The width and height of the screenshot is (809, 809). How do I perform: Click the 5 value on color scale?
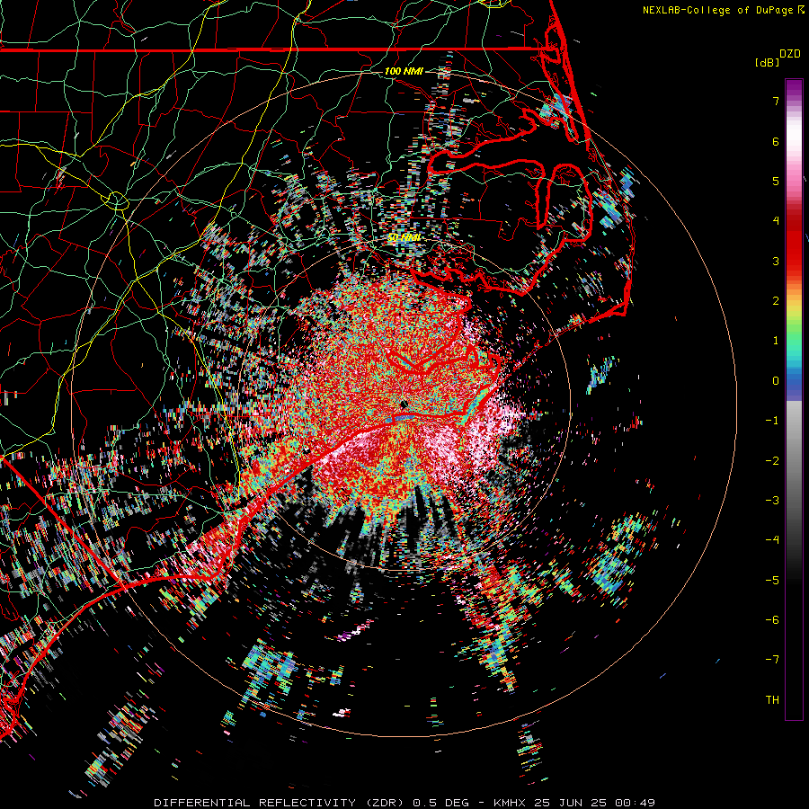pos(776,181)
